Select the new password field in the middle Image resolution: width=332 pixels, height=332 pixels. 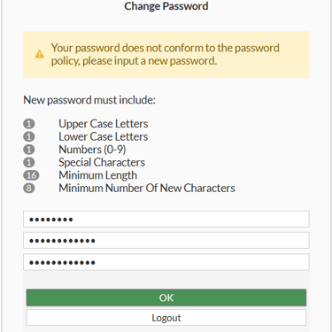(x=166, y=240)
